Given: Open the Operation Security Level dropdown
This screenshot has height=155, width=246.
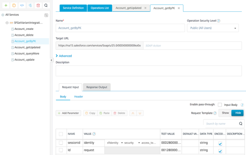Looking at the screenshot, I should click(x=213, y=28).
